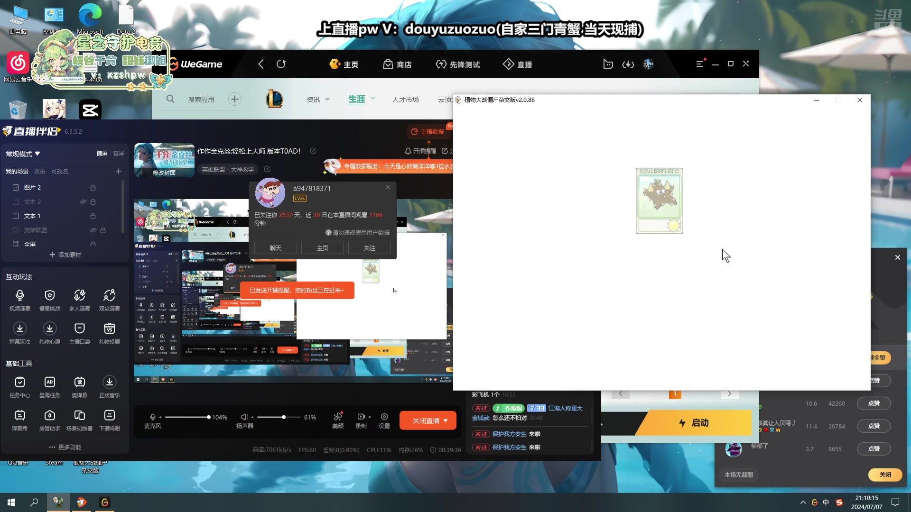Open 商店 tab in WeGame
The width and height of the screenshot is (911, 512).
pyautogui.click(x=398, y=64)
